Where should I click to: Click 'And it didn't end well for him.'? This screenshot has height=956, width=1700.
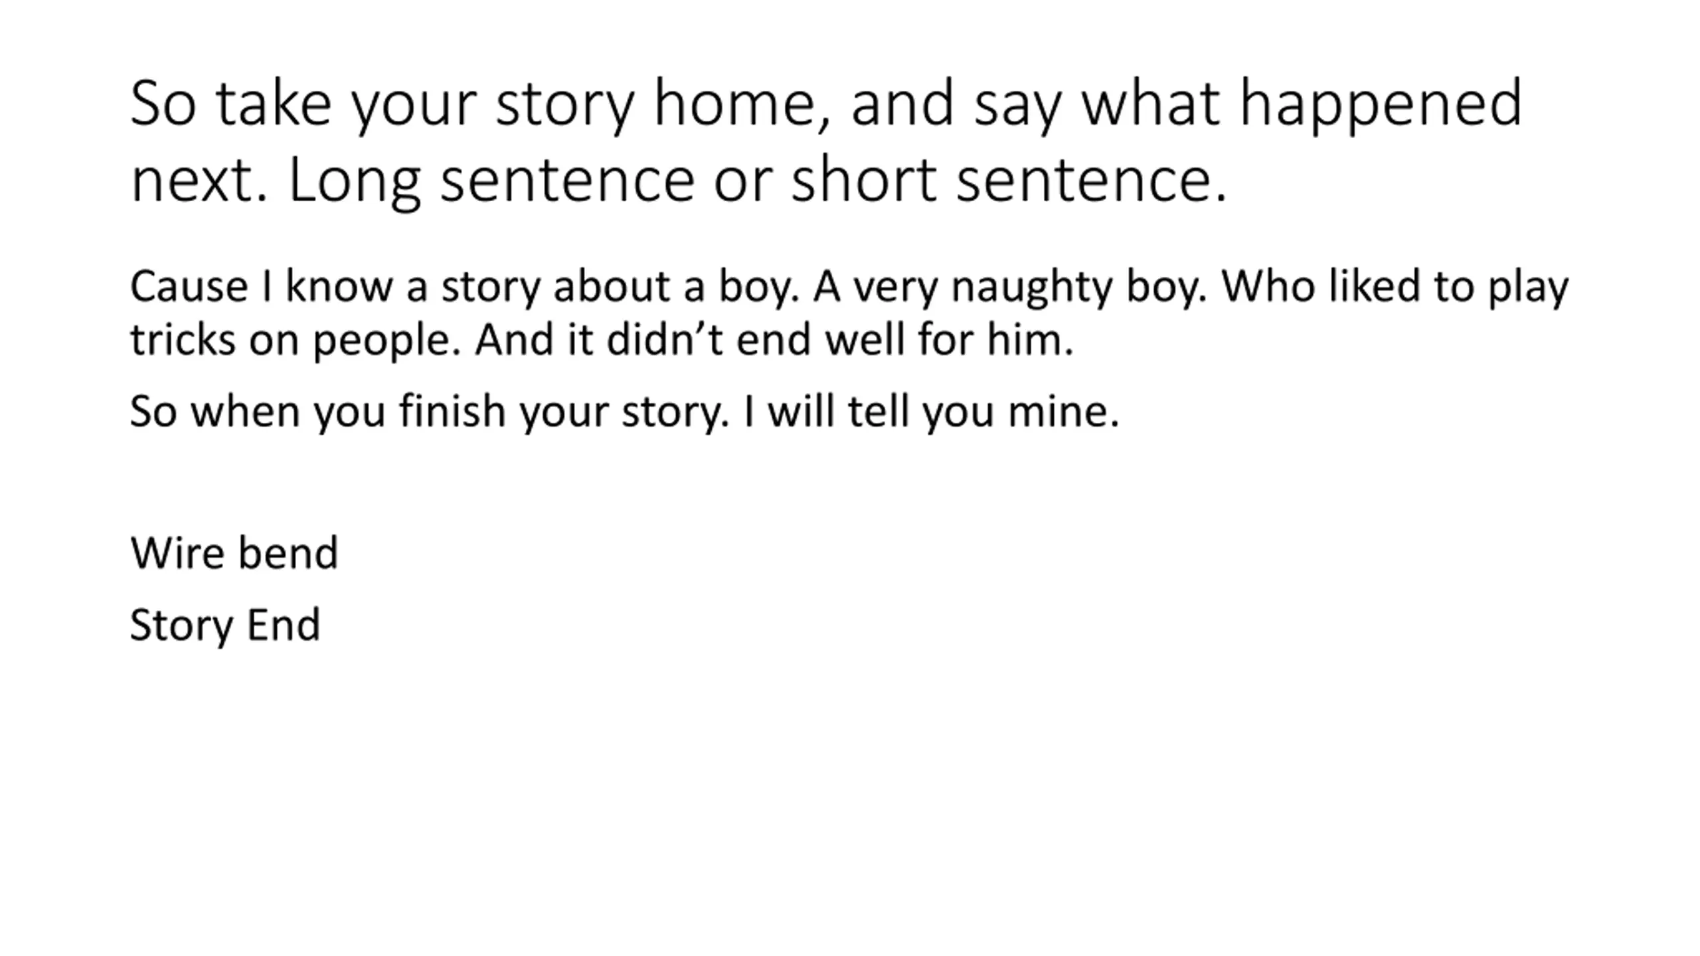[774, 340]
